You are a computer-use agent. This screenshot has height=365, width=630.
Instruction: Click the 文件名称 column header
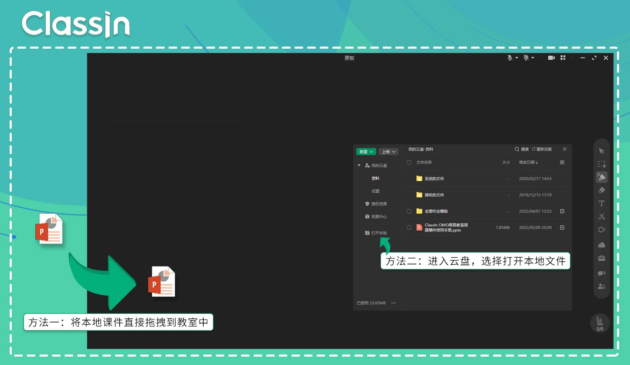tap(424, 162)
